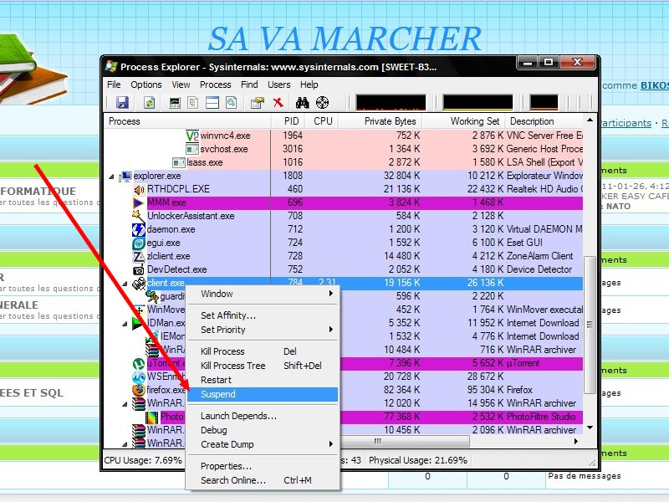Image resolution: width=669 pixels, height=502 pixels.
Task: Click the firefox.exe icon
Action: click(138, 390)
